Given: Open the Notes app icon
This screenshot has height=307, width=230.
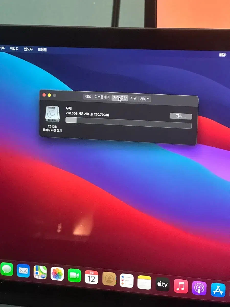Looking at the screenshot, I should (x=144, y=282).
